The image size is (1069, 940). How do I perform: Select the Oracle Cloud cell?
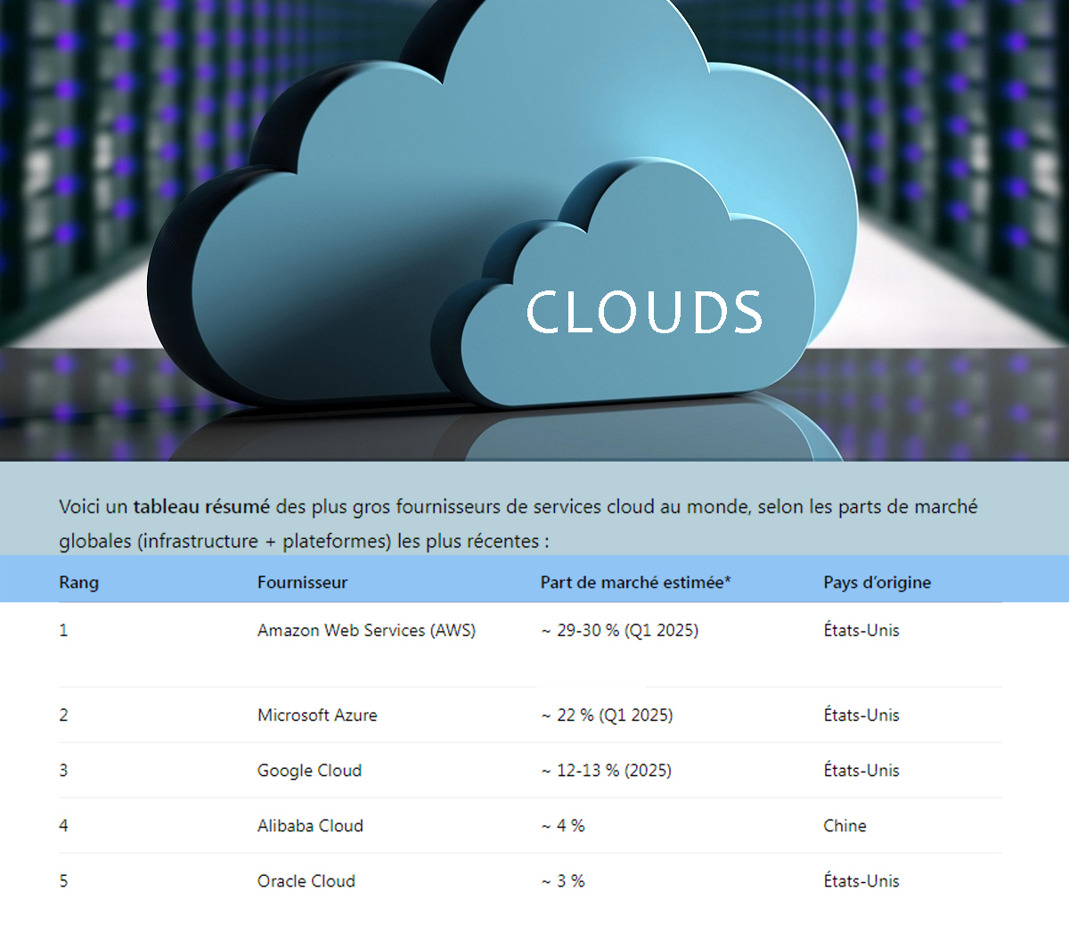pos(306,881)
